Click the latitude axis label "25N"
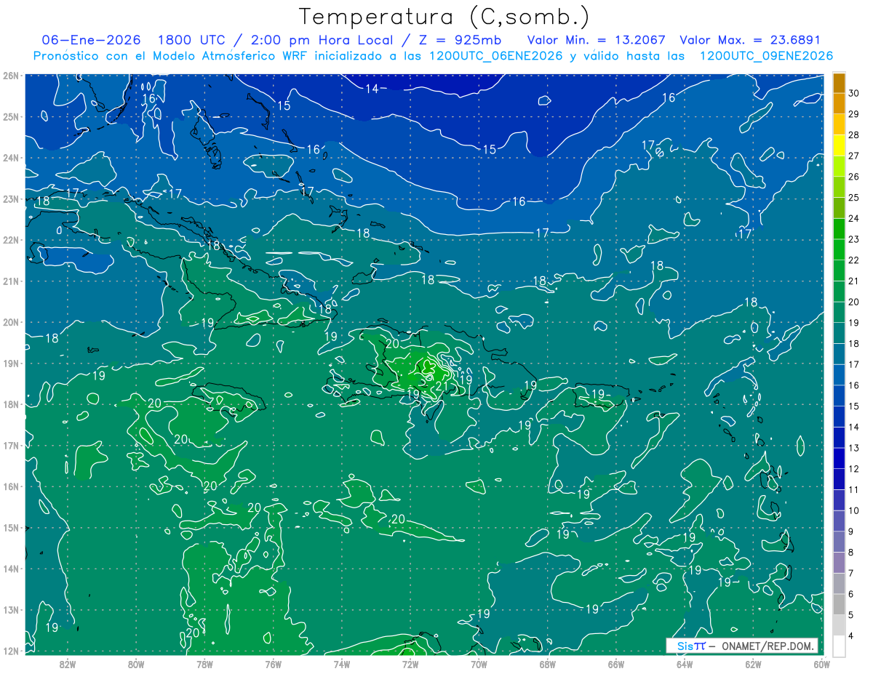 (11, 116)
